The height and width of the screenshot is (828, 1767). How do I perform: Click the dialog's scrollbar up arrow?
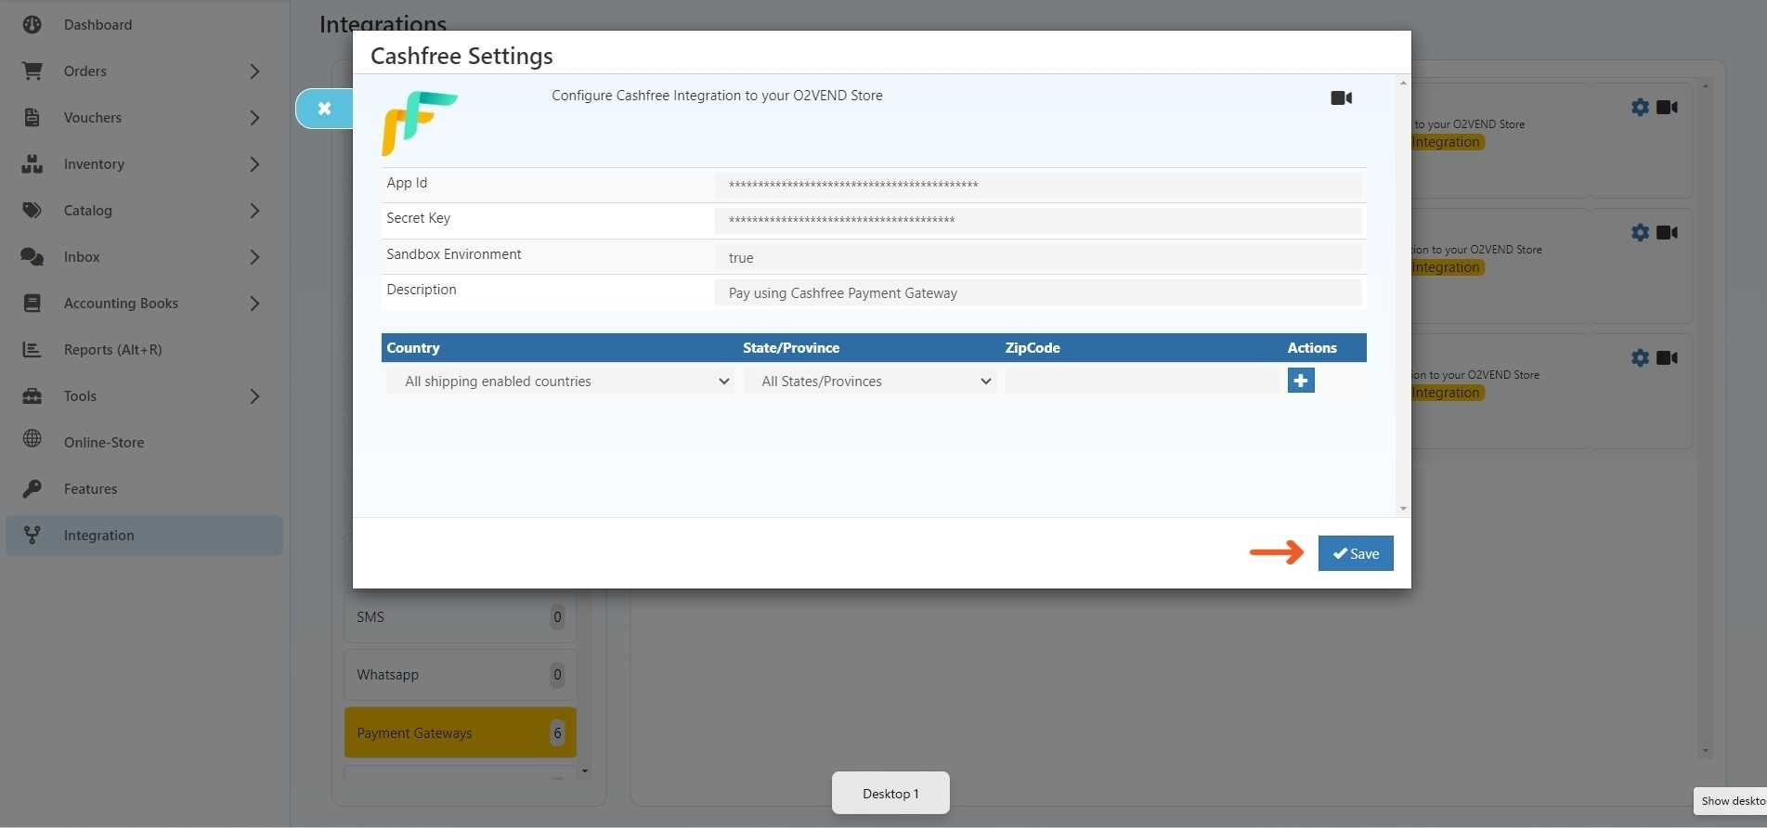click(1403, 84)
